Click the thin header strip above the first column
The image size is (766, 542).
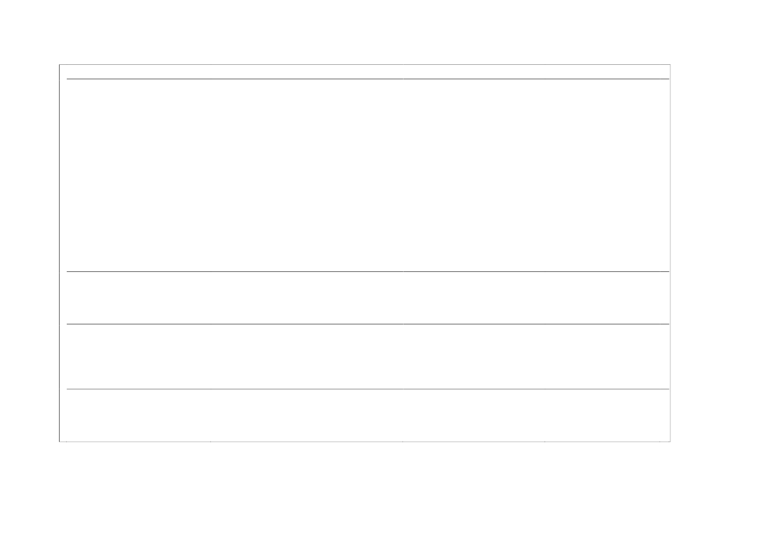[138, 72]
